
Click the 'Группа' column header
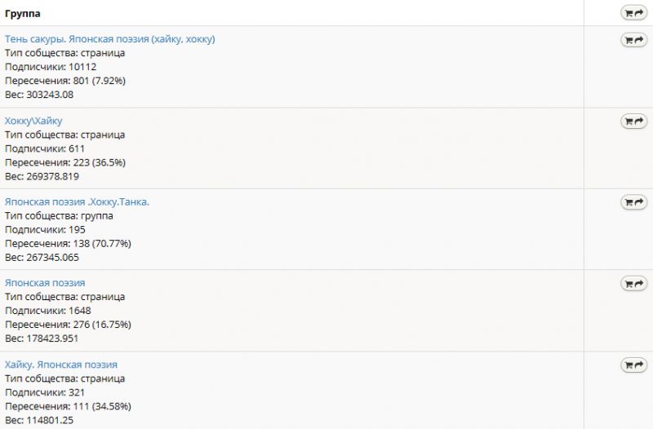23,14
